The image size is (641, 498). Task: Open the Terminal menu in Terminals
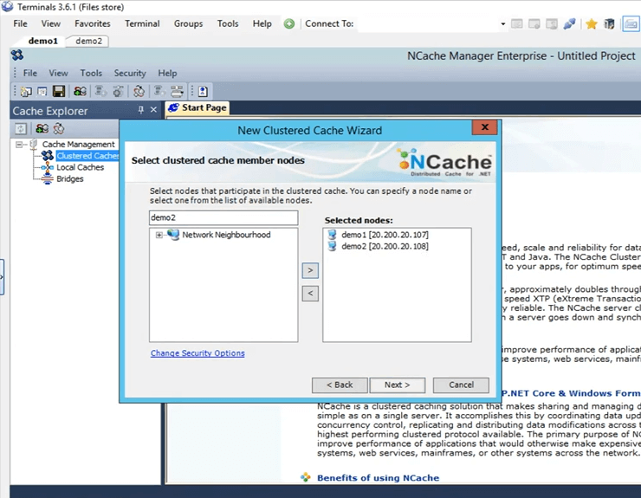[x=142, y=23]
